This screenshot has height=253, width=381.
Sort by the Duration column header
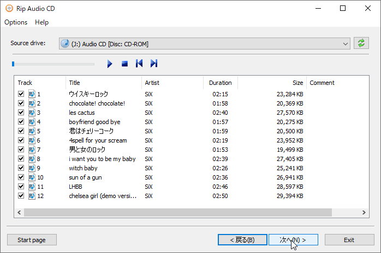coord(221,83)
